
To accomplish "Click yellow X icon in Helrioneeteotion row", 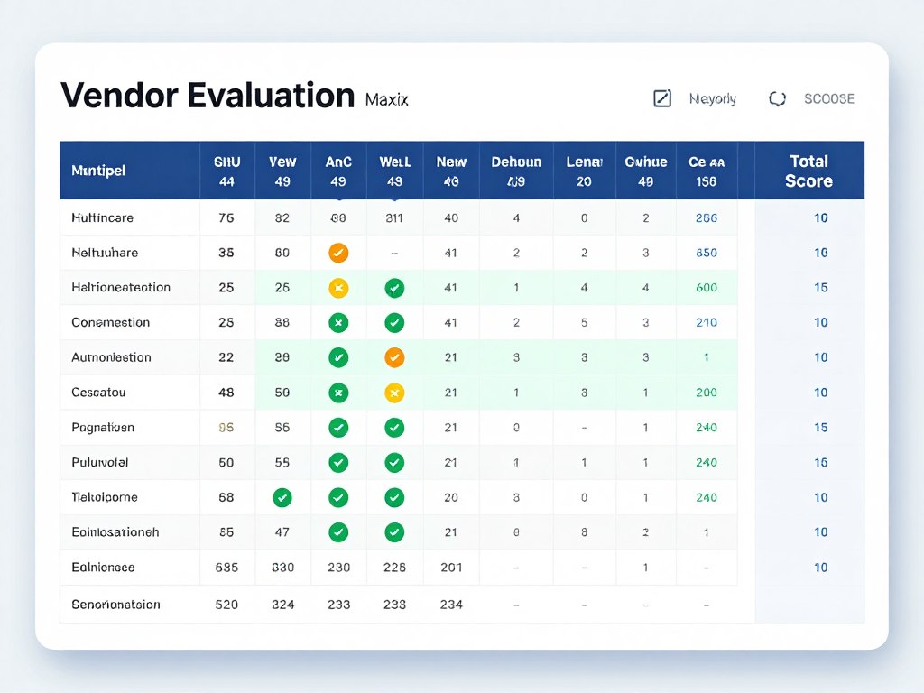I will [x=338, y=288].
